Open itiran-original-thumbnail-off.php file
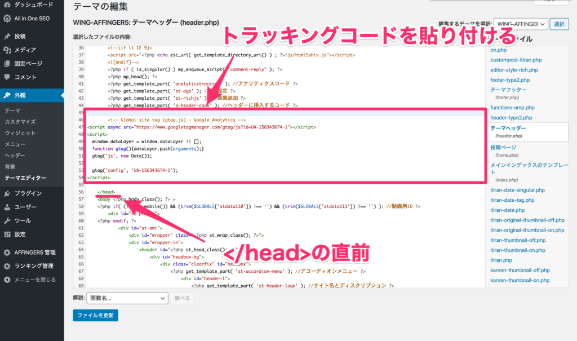Screen dimensions: 577x341 tap(527, 220)
